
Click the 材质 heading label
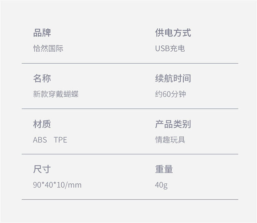click(x=42, y=124)
